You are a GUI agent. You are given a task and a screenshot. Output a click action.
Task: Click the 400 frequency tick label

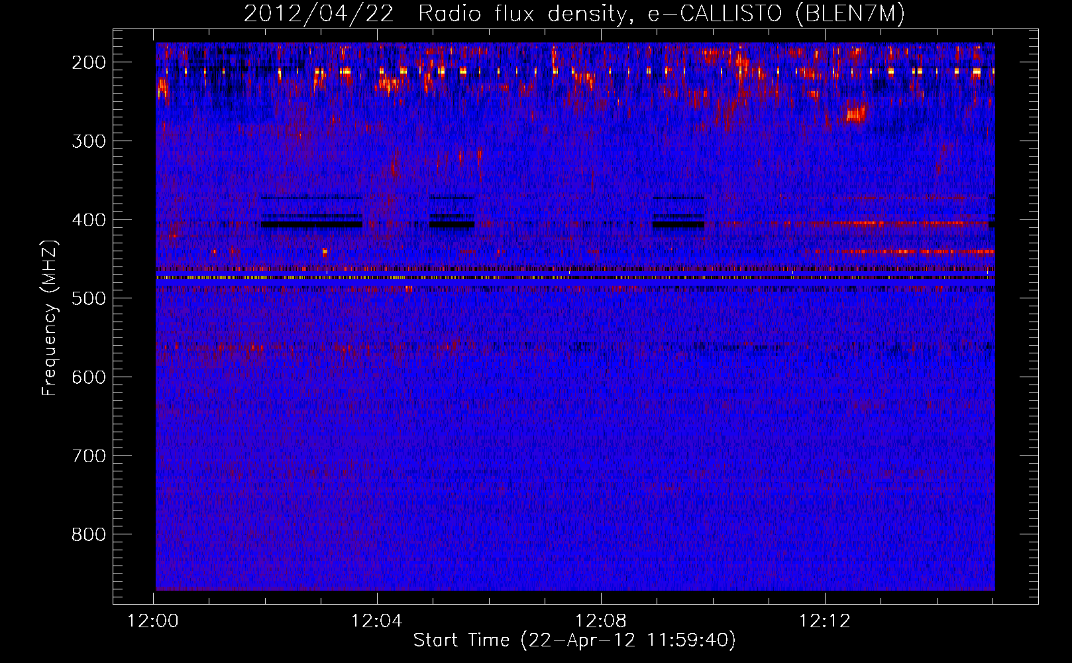(x=89, y=220)
